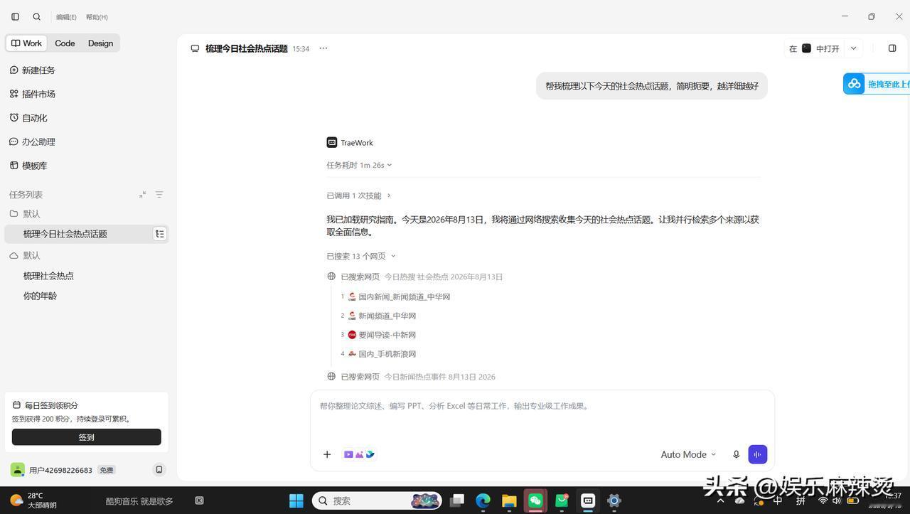This screenshot has width=910, height=514.
Task: Click the green user avatar
Action: 17,470
